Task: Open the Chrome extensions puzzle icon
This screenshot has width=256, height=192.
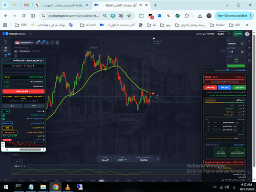Action: click(186, 16)
